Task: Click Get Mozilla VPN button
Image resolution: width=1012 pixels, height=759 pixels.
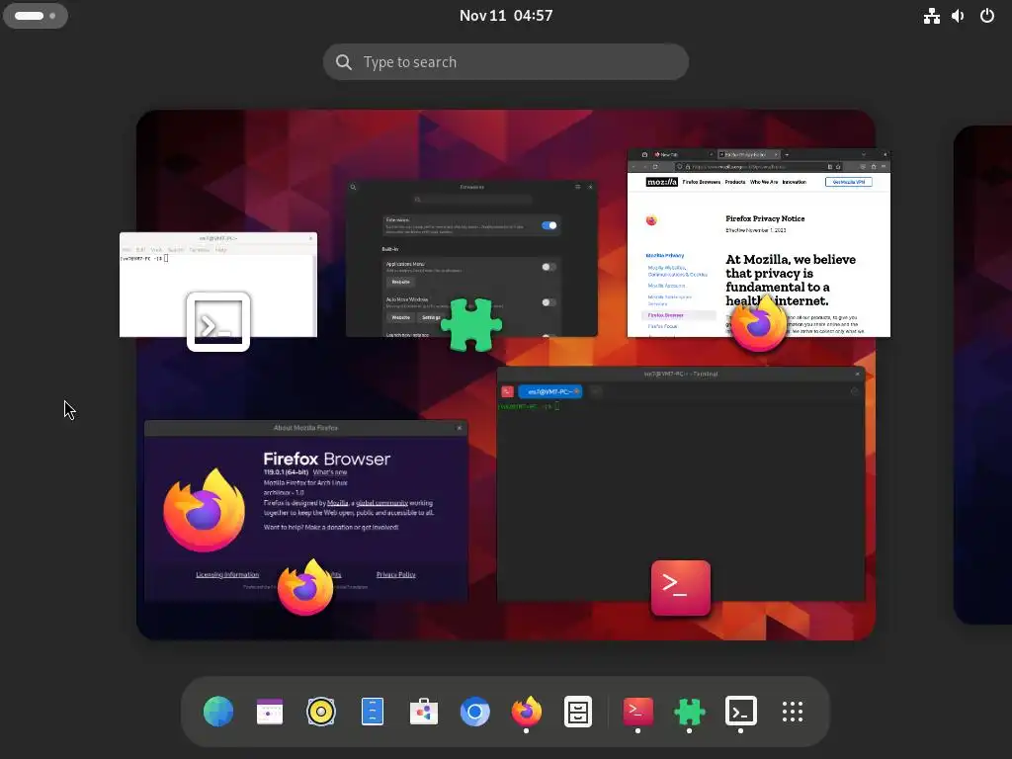Action: click(849, 182)
